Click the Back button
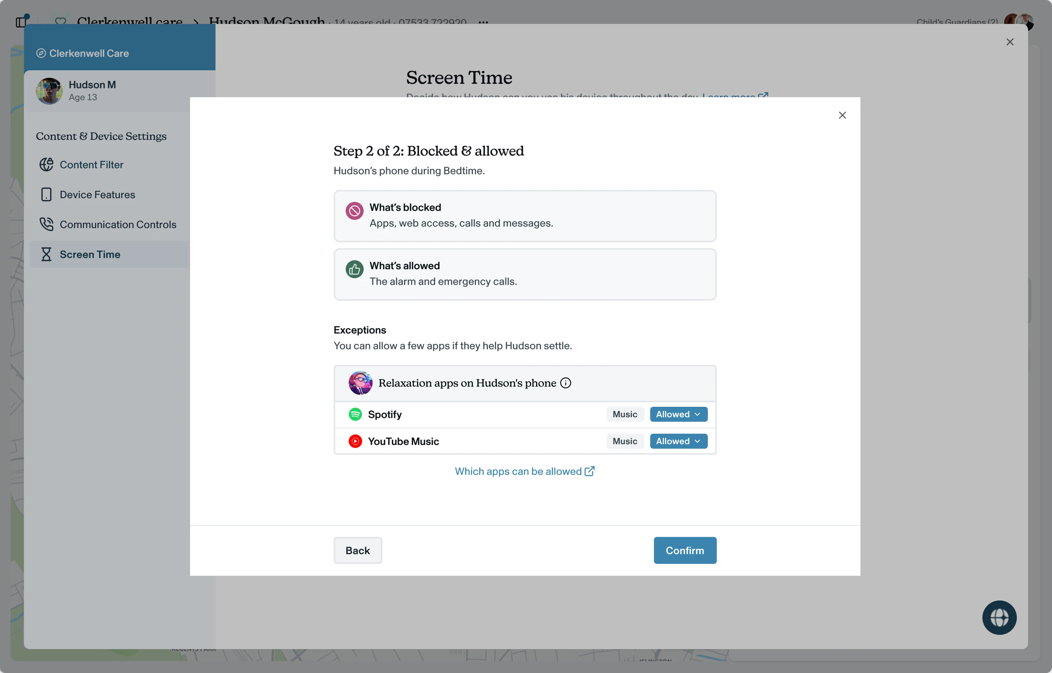The height and width of the screenshot is (673, 1052). click(x=358, y=551)
